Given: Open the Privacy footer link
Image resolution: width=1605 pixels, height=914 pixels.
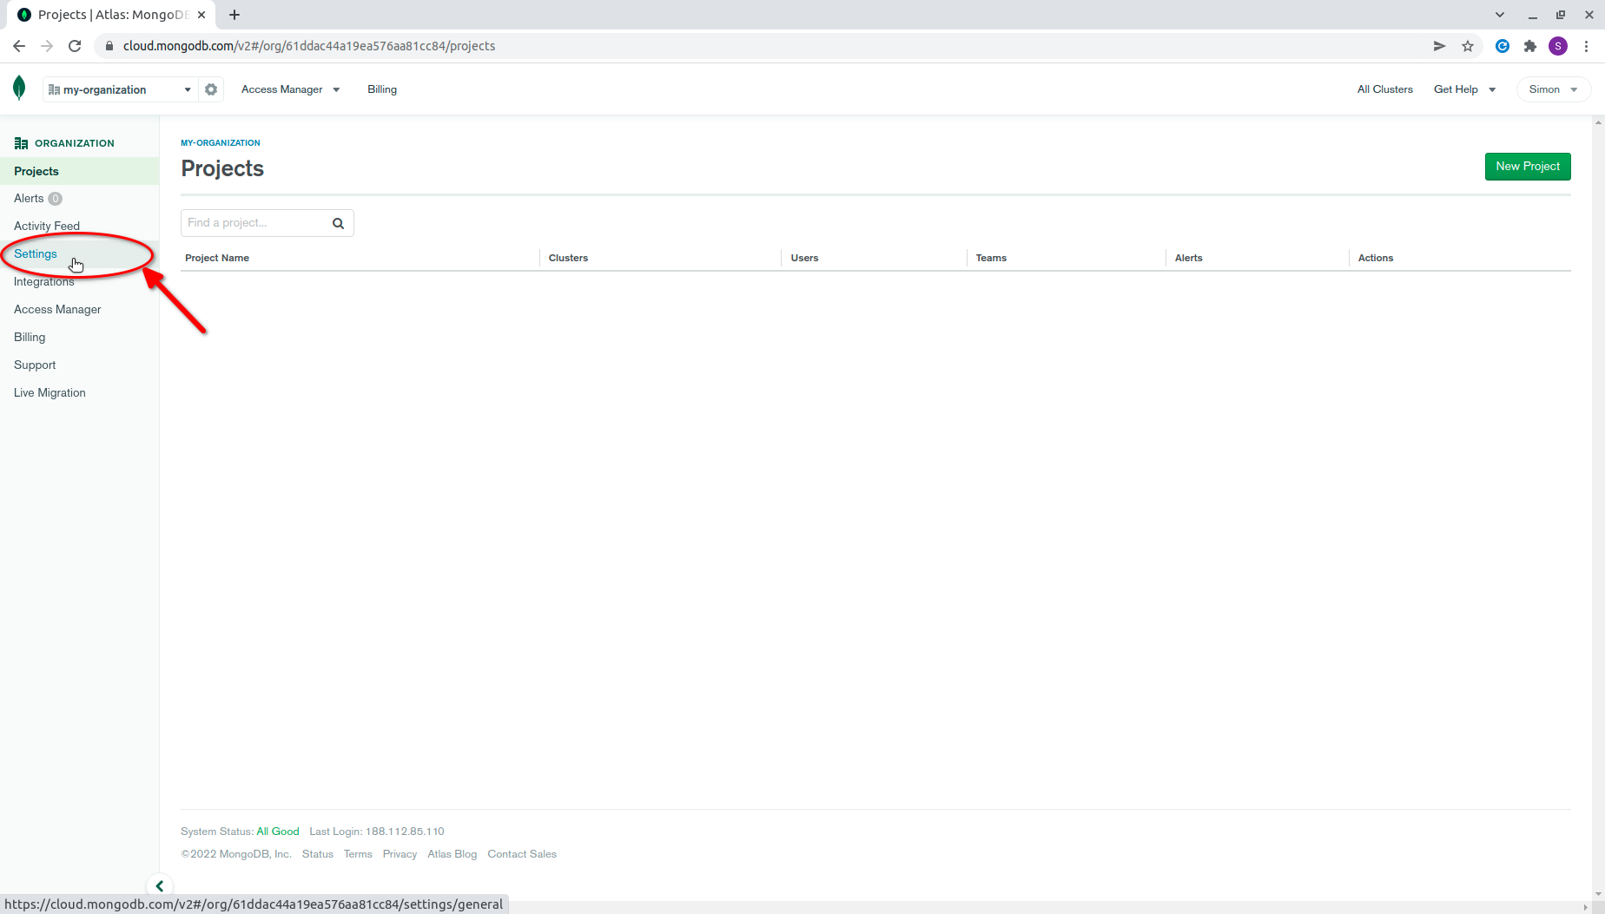Looking at the screenshot, I should (400, 854).
